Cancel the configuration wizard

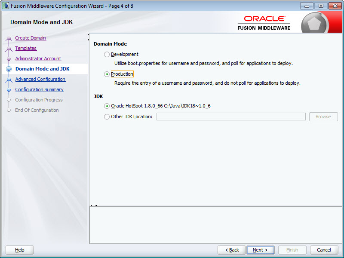[324, 250]
